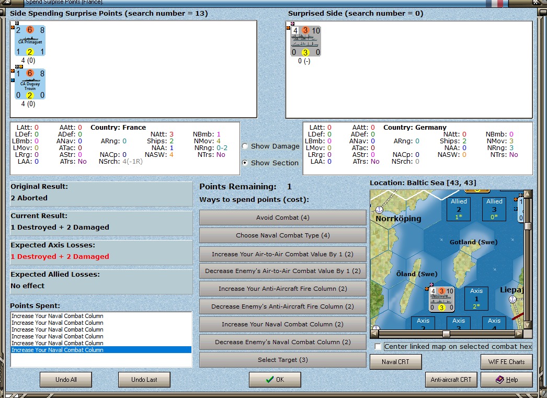Image resolution: width=547 pixels, height=398 pixels.
Task: Select the CA Duguay Trouin cruiser unit
Action: [x=29, y=85]
